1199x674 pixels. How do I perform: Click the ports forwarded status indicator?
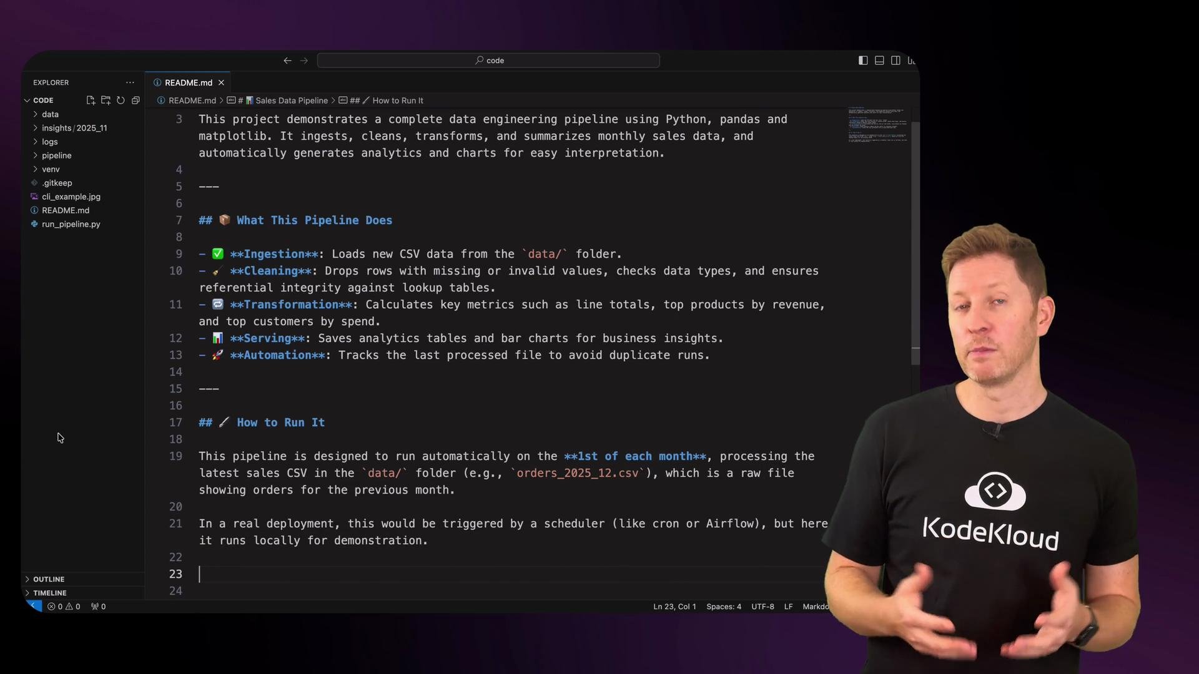(x=98, y=607)
